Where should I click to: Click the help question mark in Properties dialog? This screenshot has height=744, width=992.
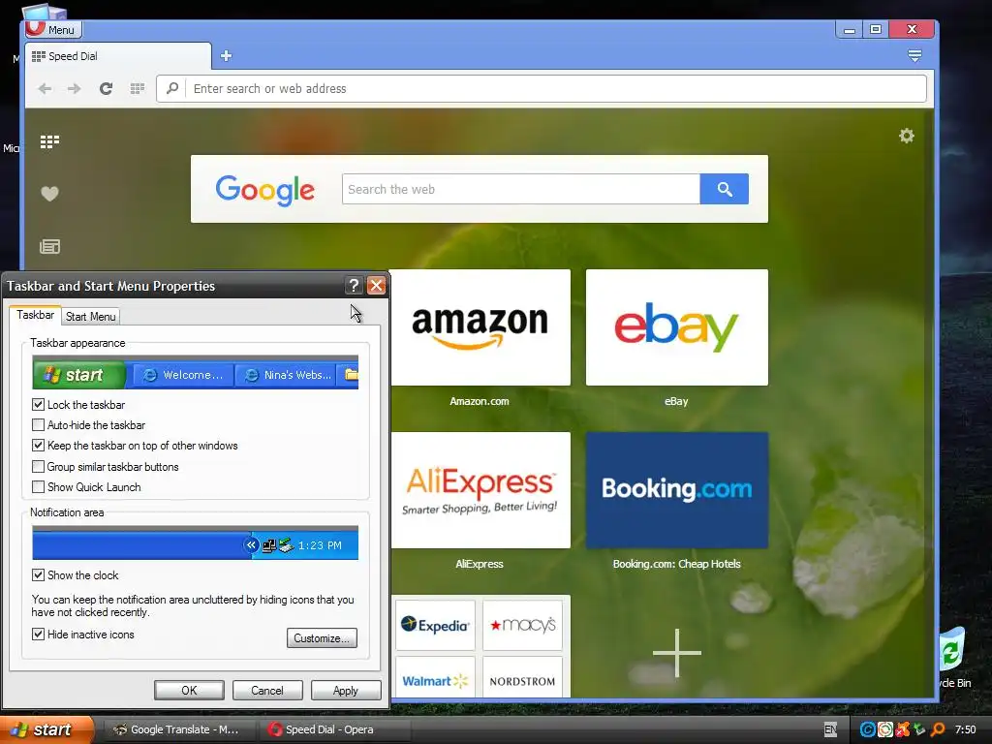[x=354, y=286]
